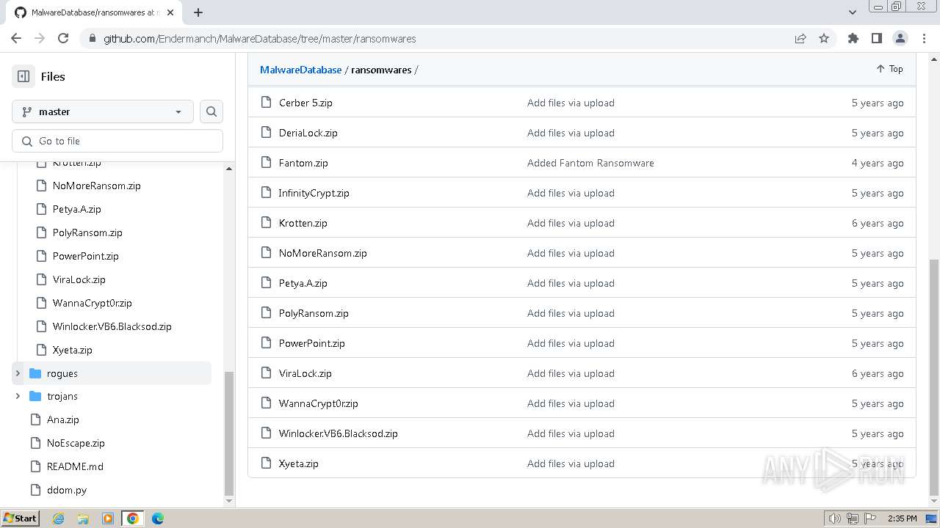Open Microsoft Edge from taskbar
Image resolution: width=940 pixels, height=528 pixels.
click(158, 518)
